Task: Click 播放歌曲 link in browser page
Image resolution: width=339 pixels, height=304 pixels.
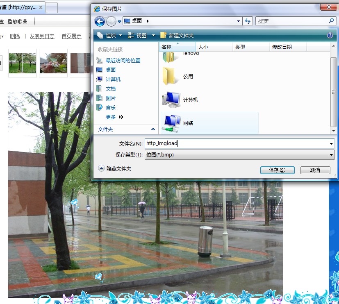Action: 18,21
